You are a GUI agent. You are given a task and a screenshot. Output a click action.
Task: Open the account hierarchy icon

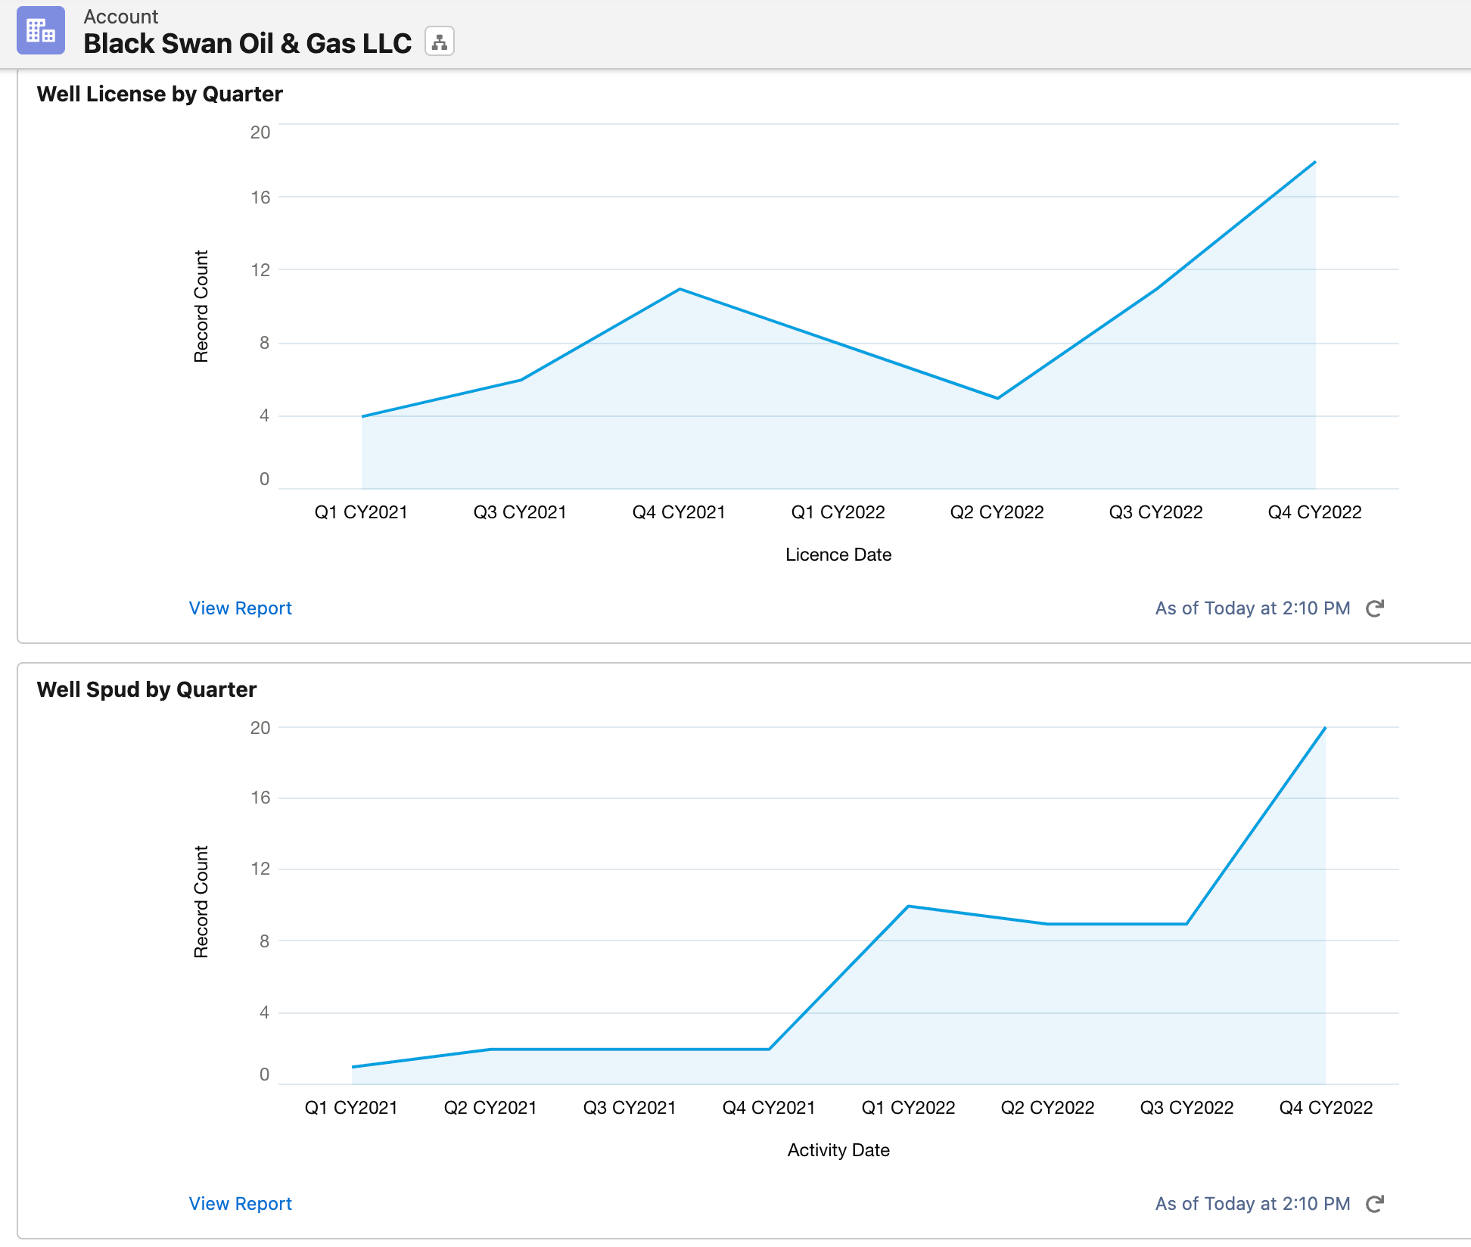click(440, 42)
